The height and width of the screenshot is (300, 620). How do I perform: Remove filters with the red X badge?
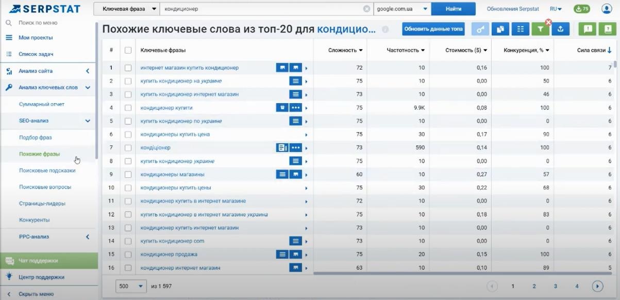548,23
